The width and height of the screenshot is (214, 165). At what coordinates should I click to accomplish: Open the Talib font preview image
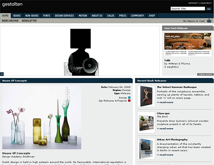tap(188, 44)
